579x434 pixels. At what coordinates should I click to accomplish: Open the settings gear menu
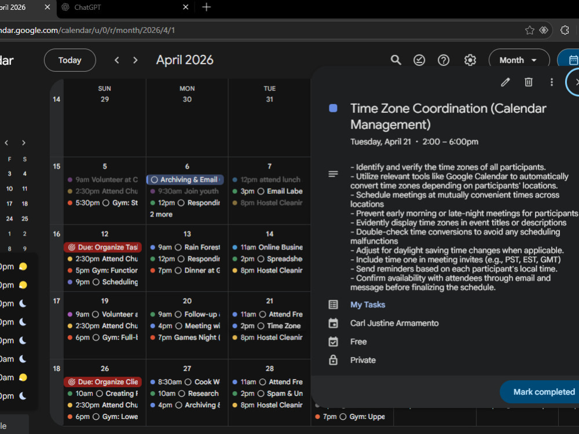pos(470,60)
